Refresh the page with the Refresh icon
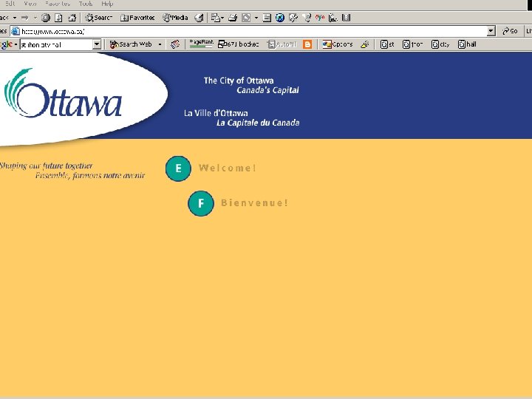The width and height of the screenshot is (532, 399). [x=58, y=18]
